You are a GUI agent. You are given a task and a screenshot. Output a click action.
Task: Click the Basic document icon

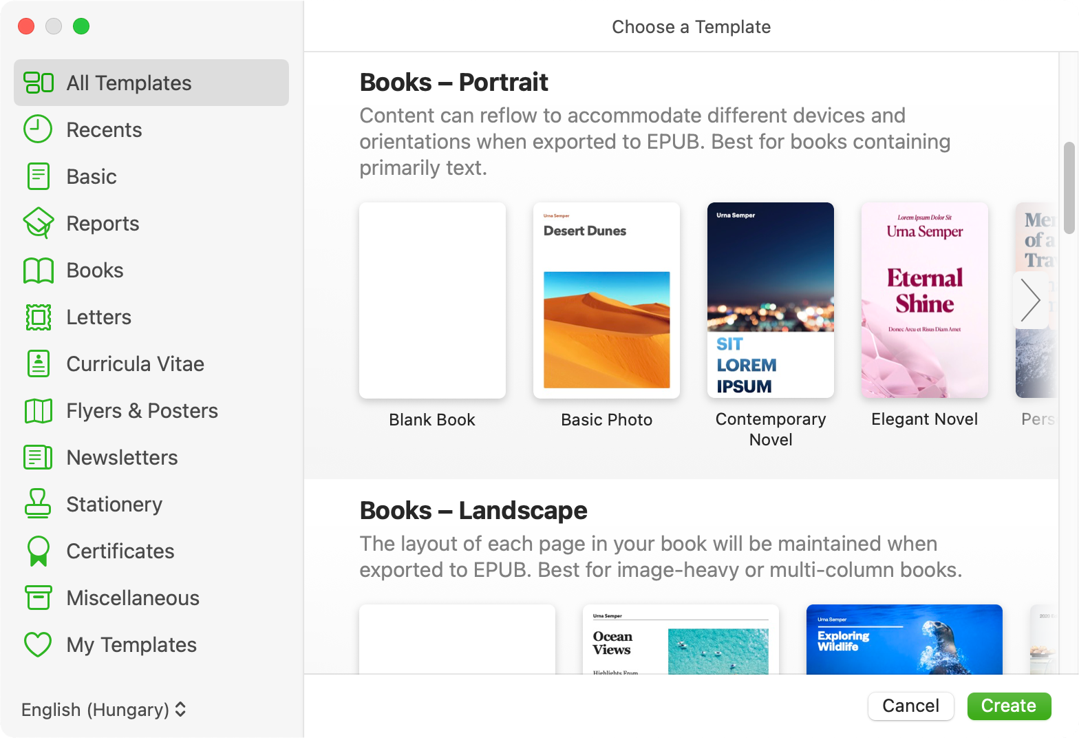(x=38, y=176)
